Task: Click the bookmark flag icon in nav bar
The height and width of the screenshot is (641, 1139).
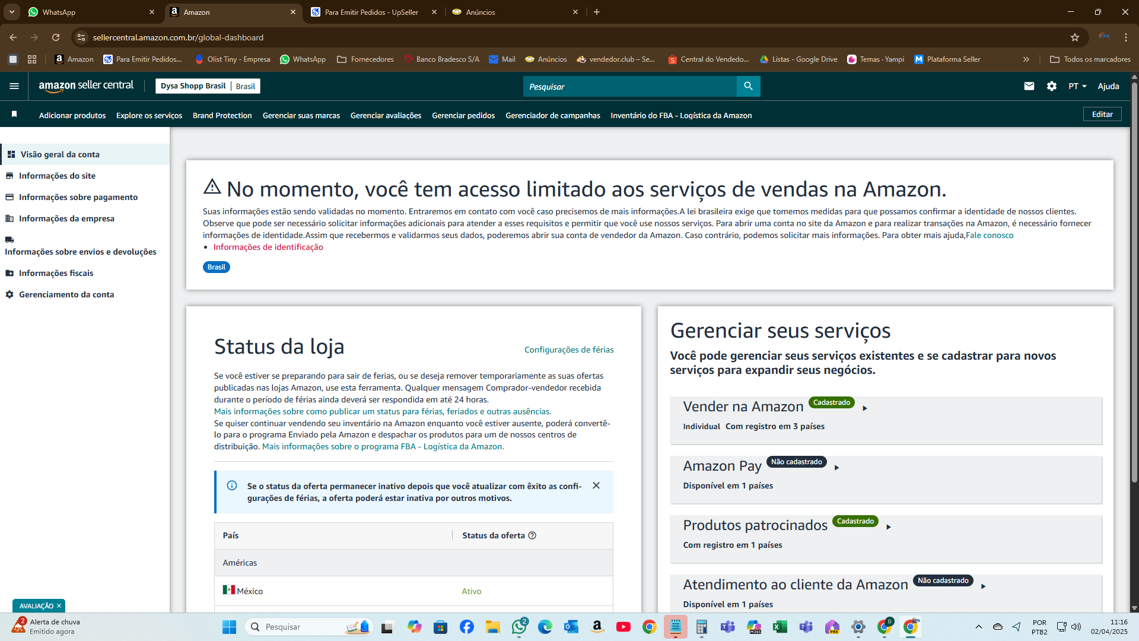Action: click(x=14, y=114)
